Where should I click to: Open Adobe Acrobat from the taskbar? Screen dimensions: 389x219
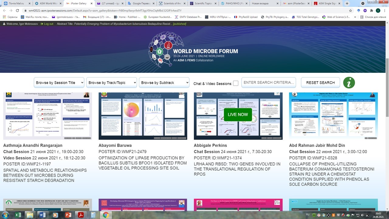(x=81, y=215)
